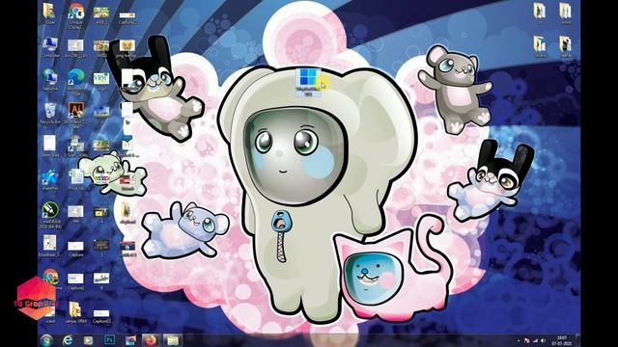Select the Madhaar document file
The image size is (618, 347).
click(49, 247)
